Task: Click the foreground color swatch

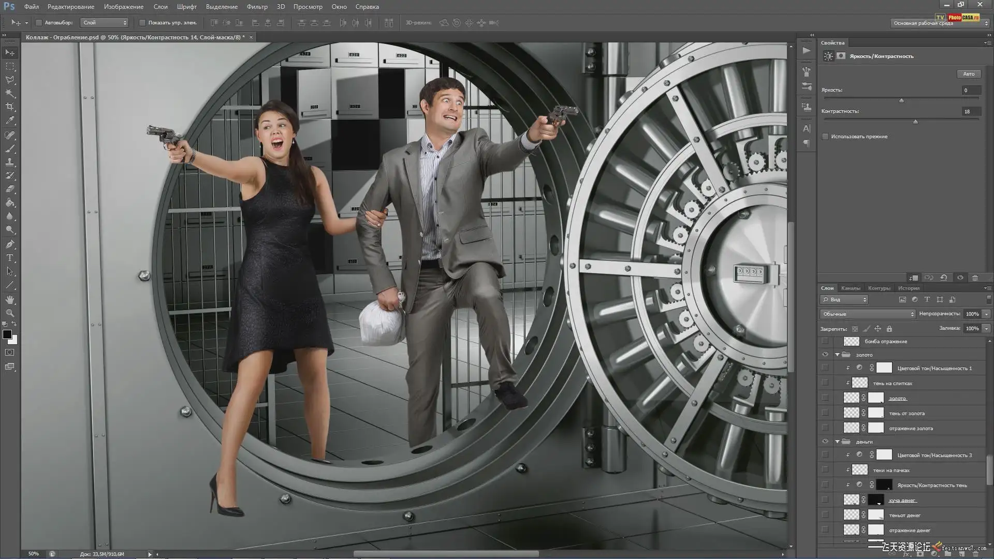Action: click(x=7, y=335)
